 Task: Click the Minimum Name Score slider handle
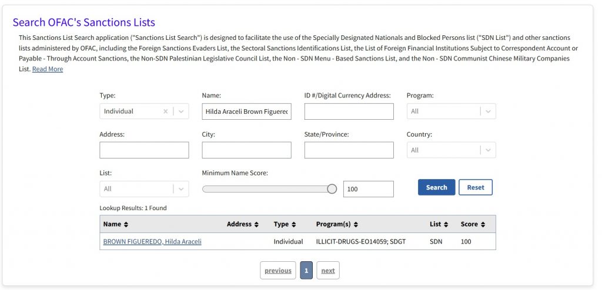[x=332, y=189]
